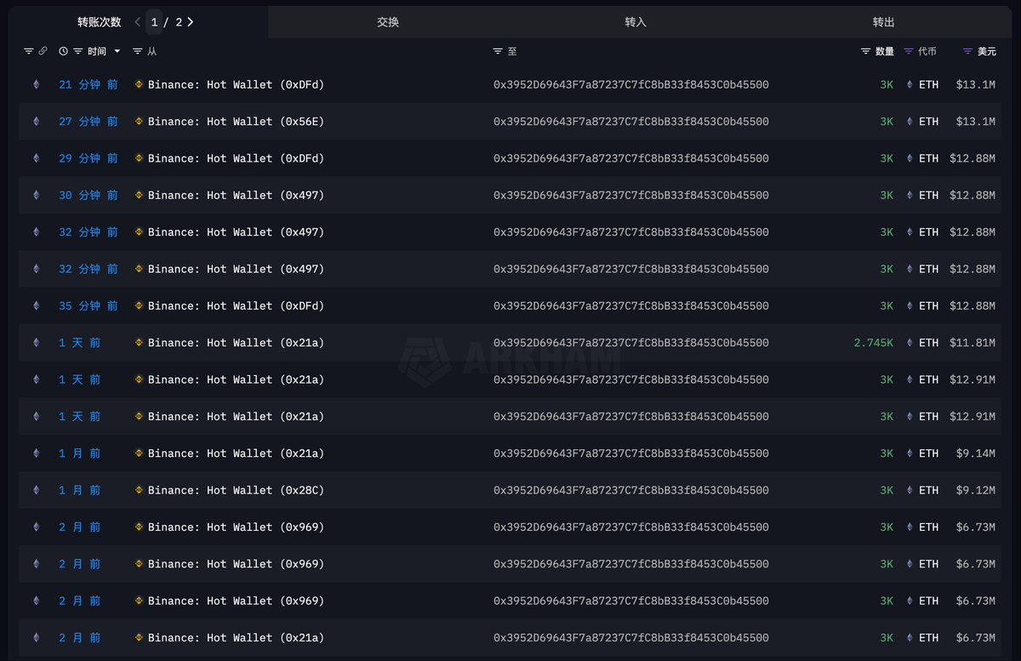Click the Binance logo in the 21 分钟 前 row

click(140, 85)
